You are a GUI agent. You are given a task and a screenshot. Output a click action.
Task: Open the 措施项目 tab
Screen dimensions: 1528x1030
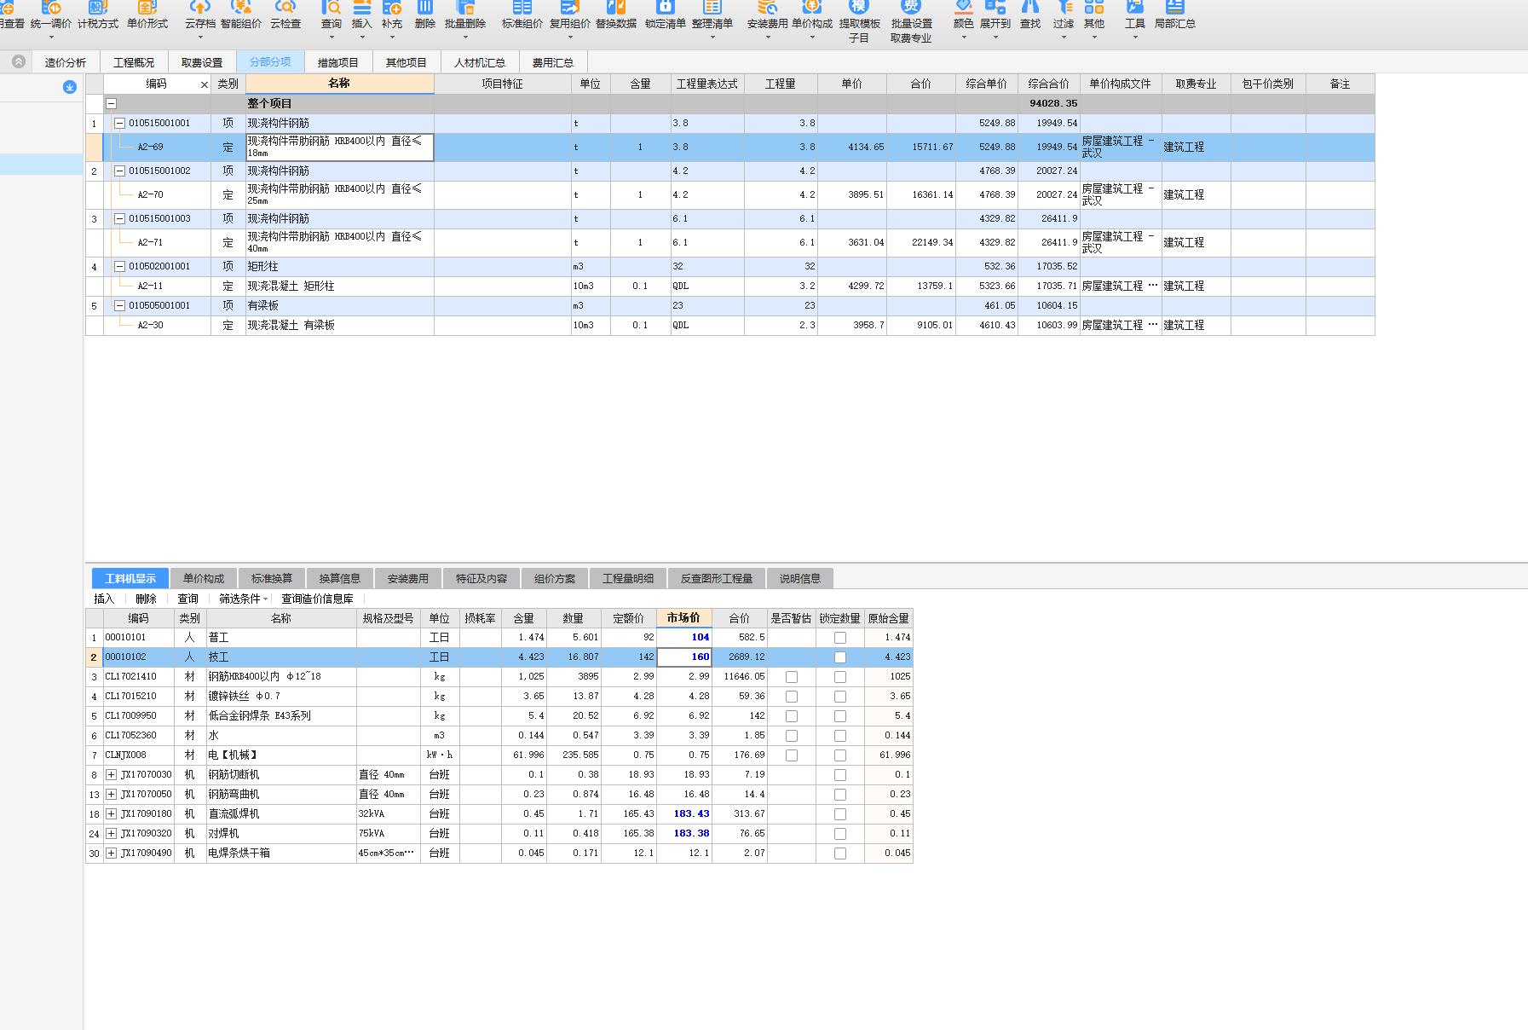338,62
